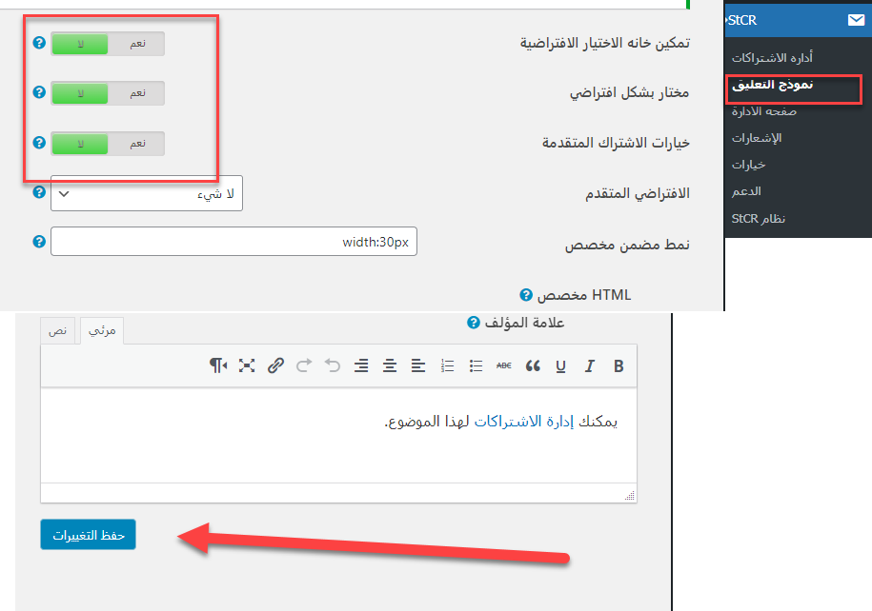Click the حفظ التغييرات save button
This screenshot has width=872, height=611.
coord(88,534)
